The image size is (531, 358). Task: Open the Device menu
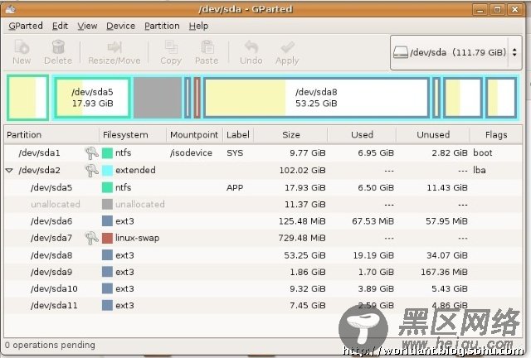point(120,26)
